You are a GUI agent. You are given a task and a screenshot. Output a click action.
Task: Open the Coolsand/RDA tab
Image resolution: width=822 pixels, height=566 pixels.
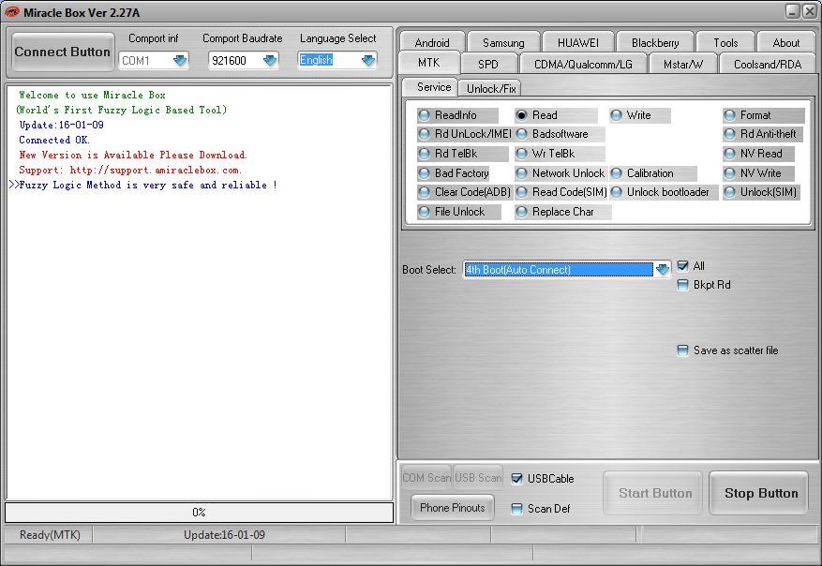click(768, 64)
